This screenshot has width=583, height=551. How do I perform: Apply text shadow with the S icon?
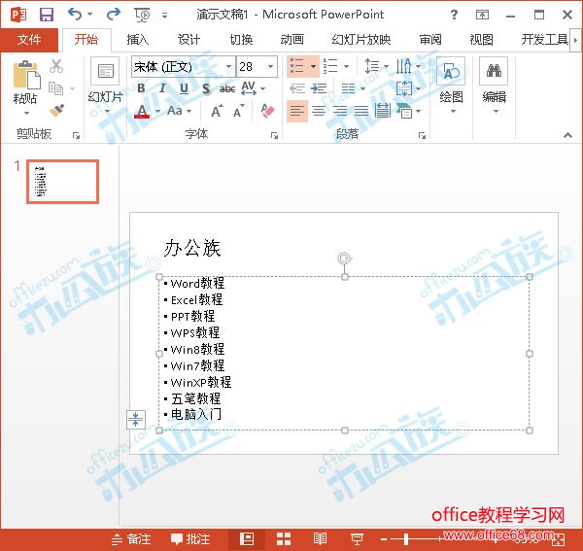click(x=206, y=88)
